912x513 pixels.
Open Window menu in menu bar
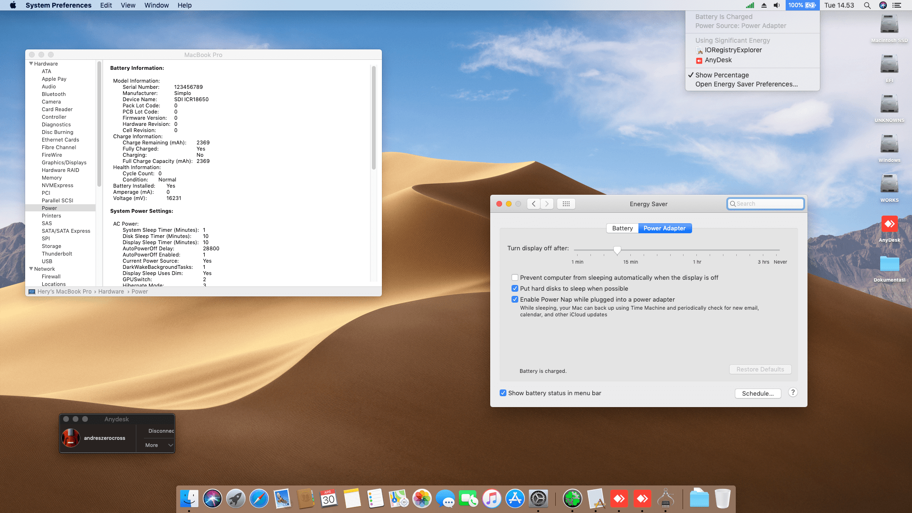pyautogui.click(x=156, y=5)
